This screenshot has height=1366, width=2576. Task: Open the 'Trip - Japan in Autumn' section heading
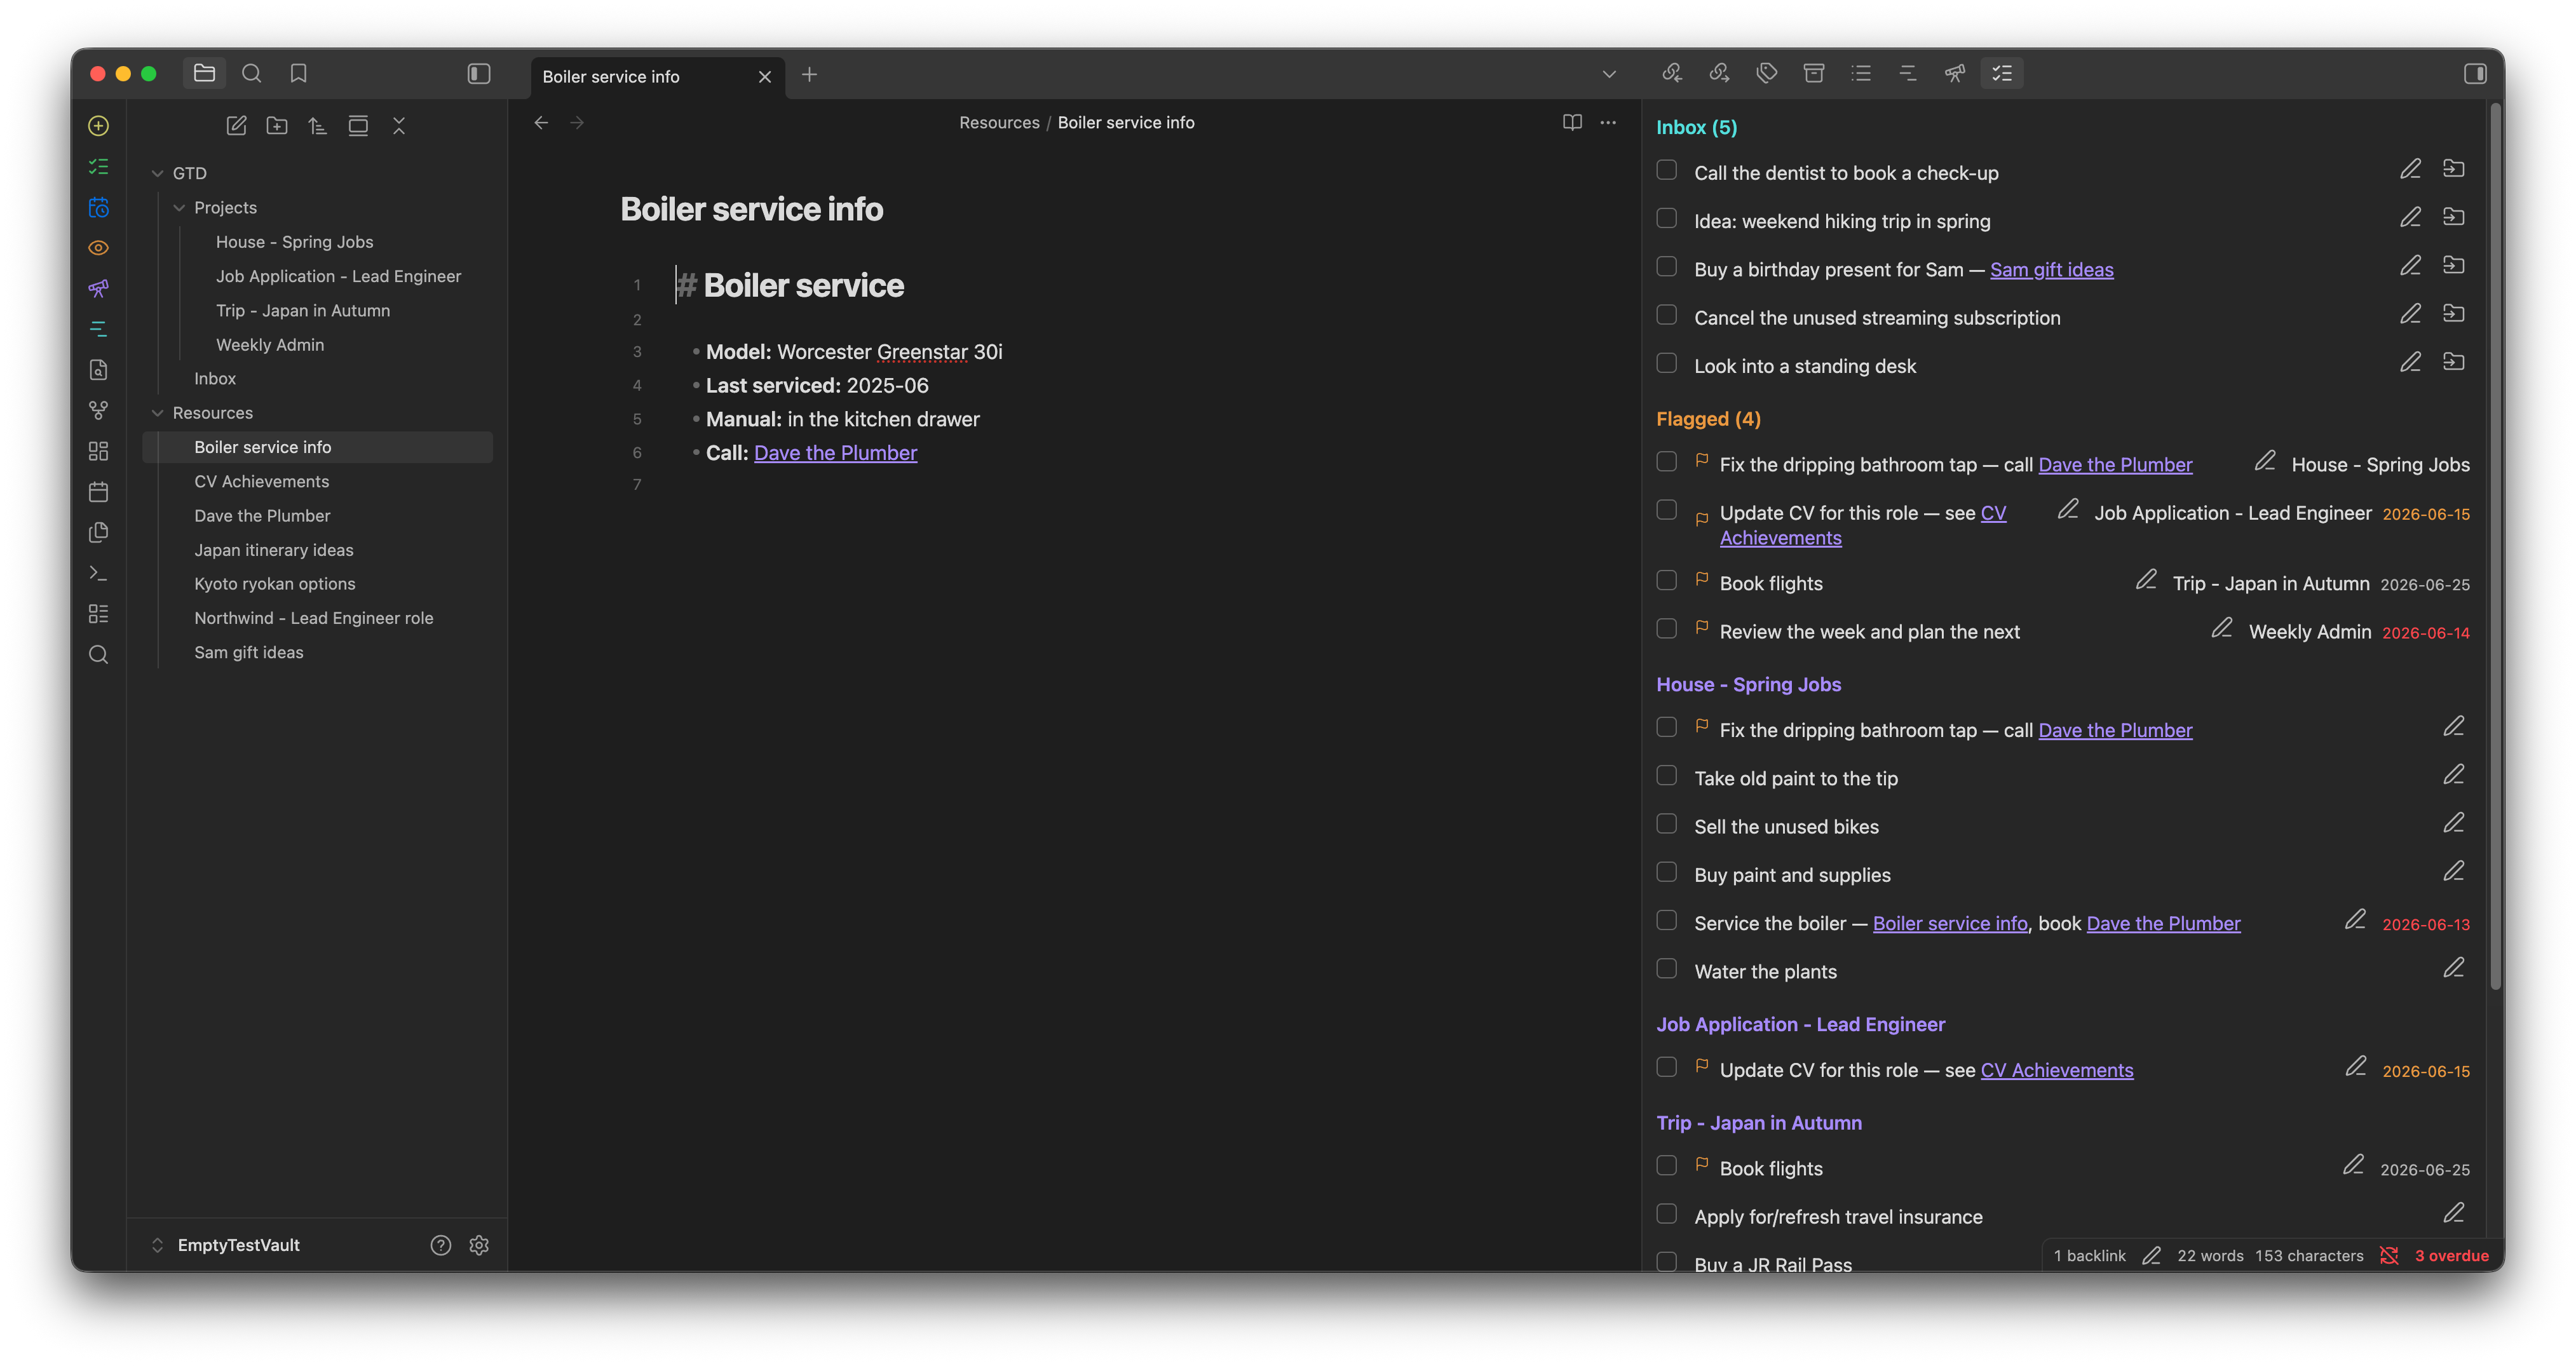point(1759,1123)
